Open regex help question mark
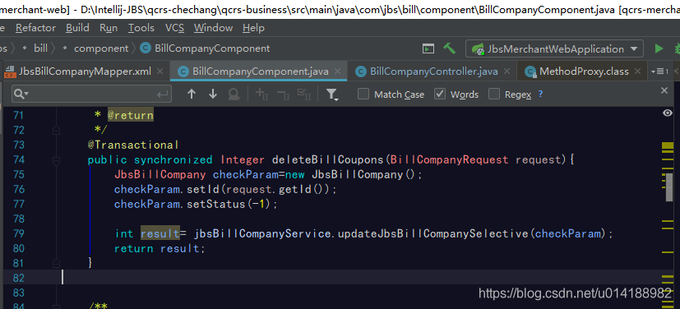Viewport: 680px width, 309px height. pos(540,94)
